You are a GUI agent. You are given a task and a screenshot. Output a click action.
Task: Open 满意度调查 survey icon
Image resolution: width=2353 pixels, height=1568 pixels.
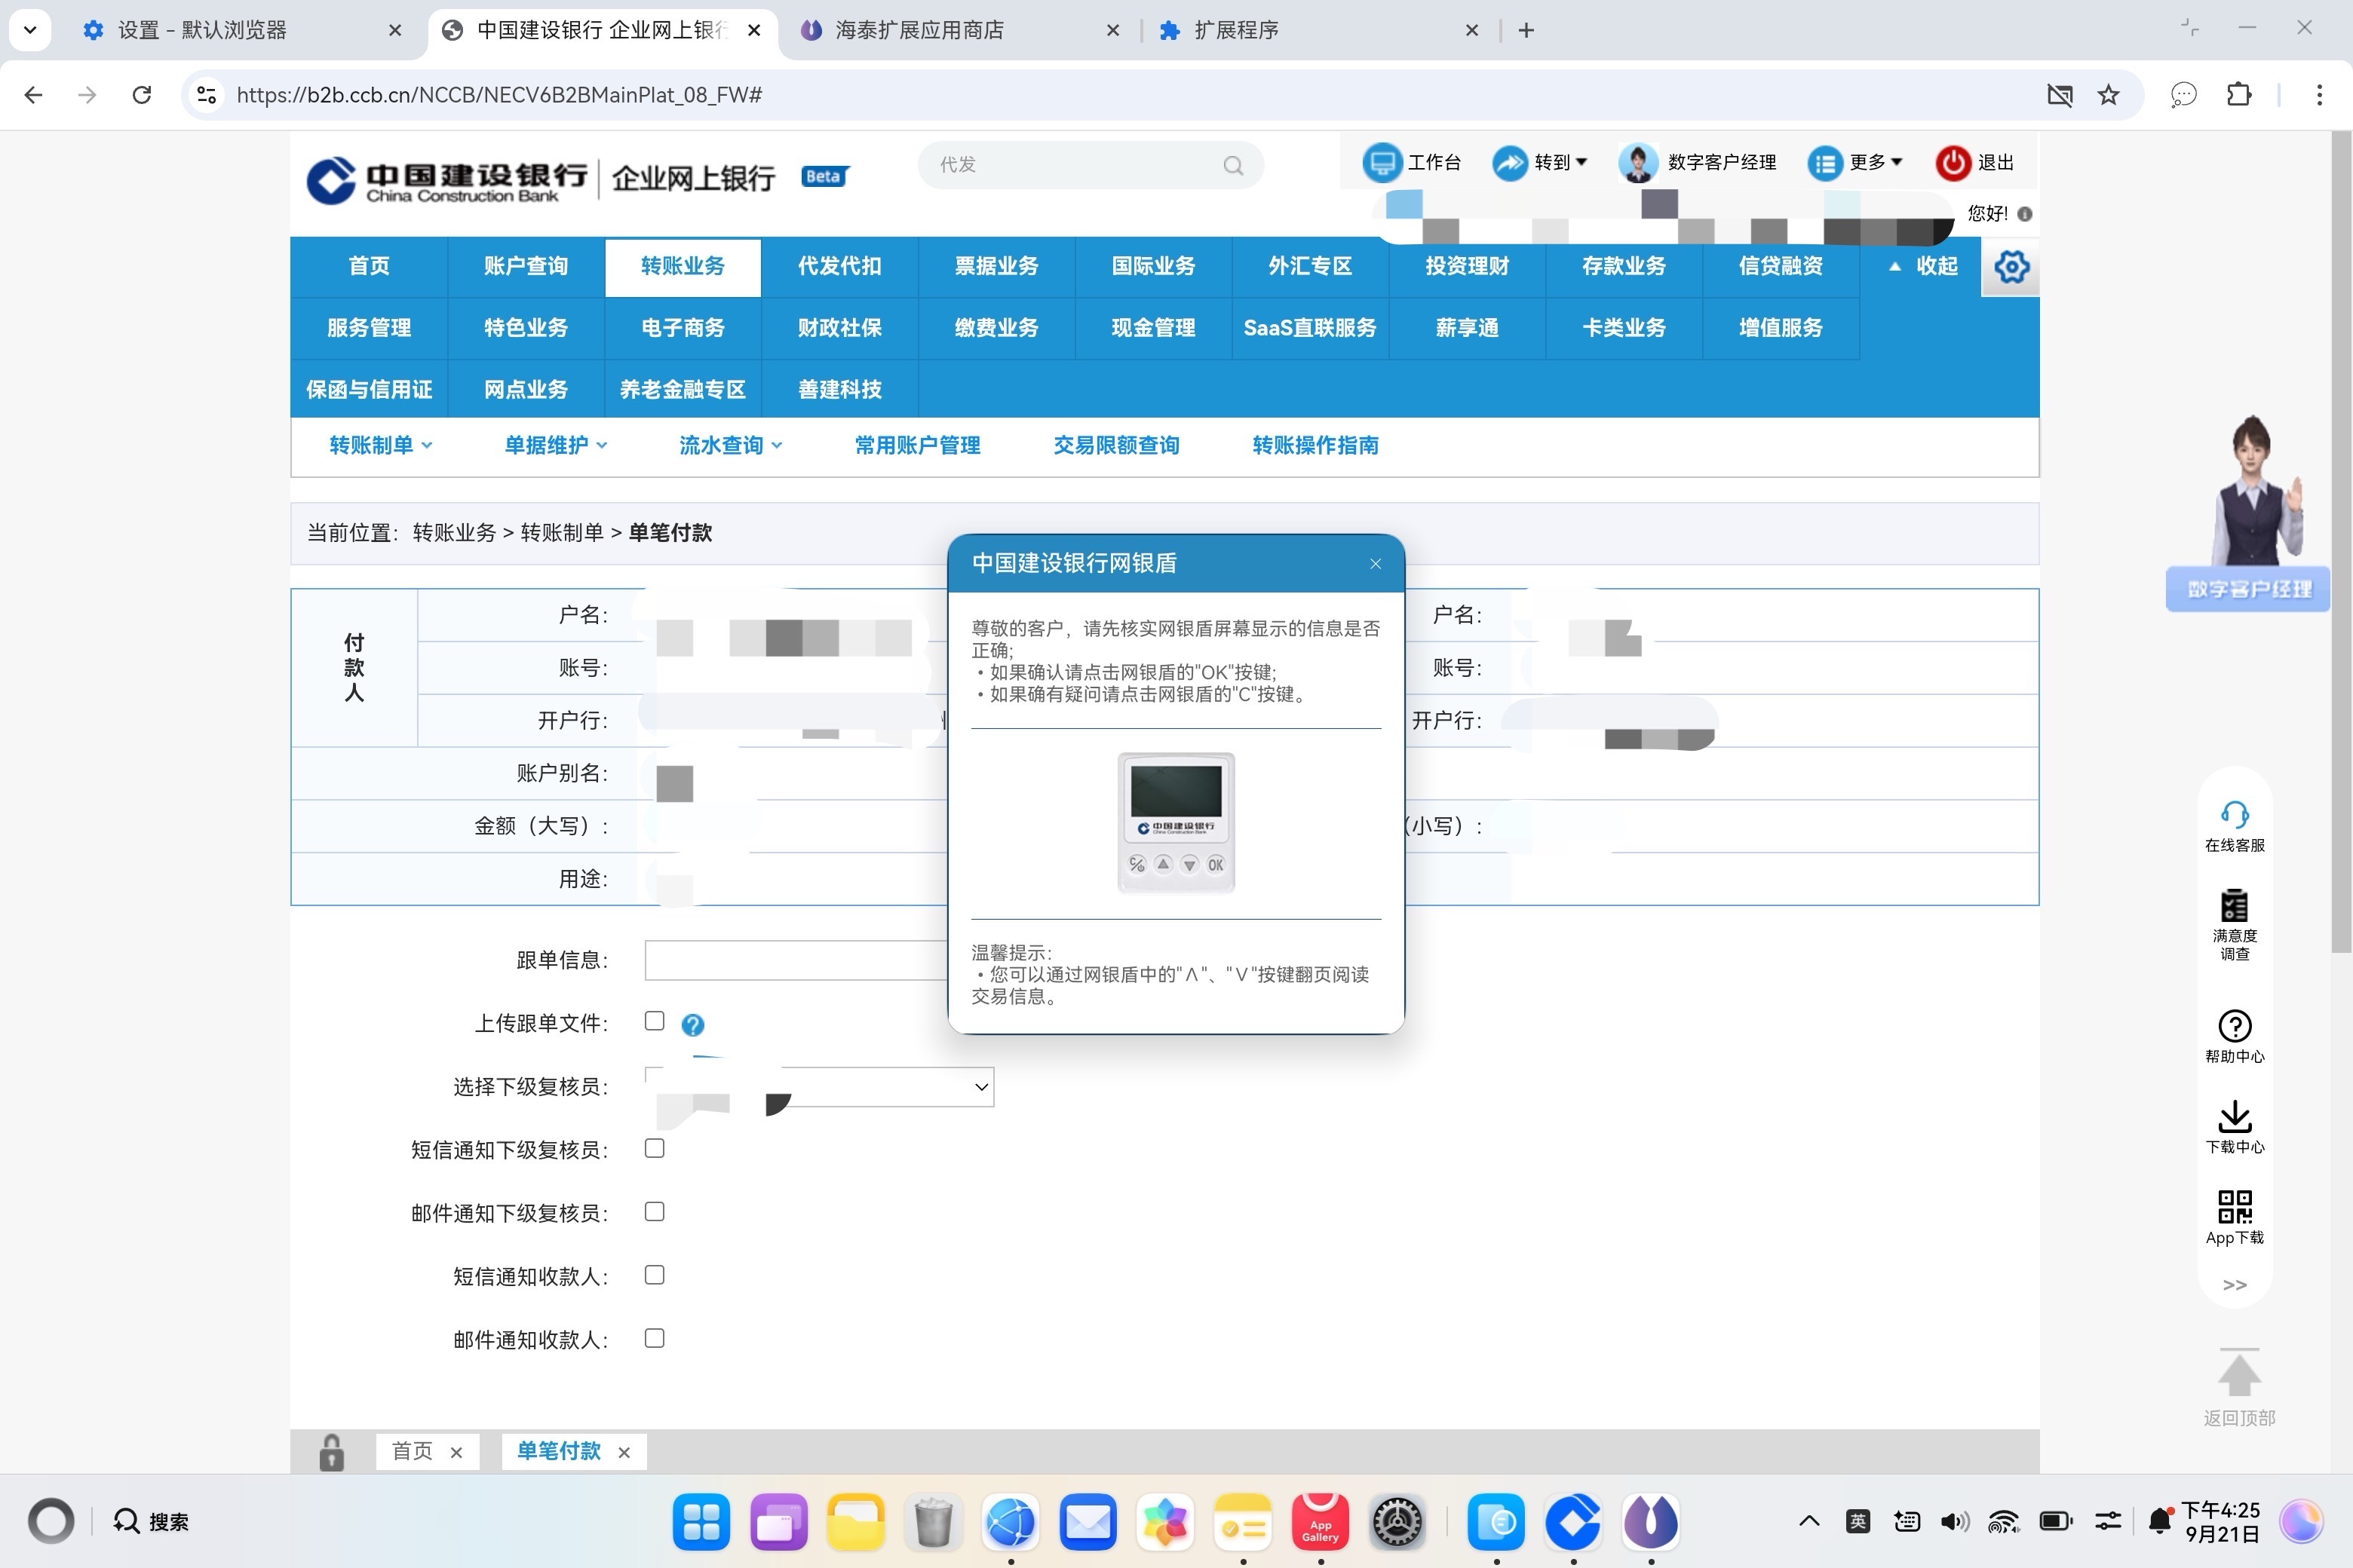click(2234, 905)
